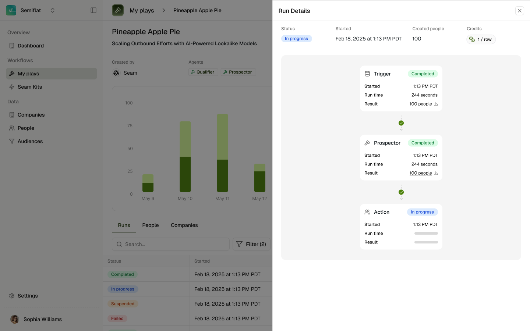Image resolution: width=530 pixels, height=331 pixels.
Task: Collapse the sidebar panel icon
Action: (x=93, y=10)
